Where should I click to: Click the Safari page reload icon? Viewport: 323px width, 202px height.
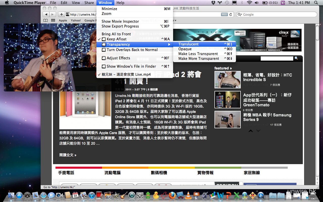pyautogui.click(x=230, y=15)
